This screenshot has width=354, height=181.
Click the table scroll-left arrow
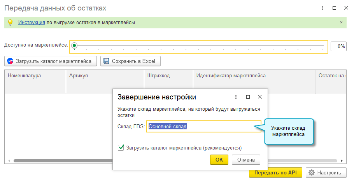(9, 161)
